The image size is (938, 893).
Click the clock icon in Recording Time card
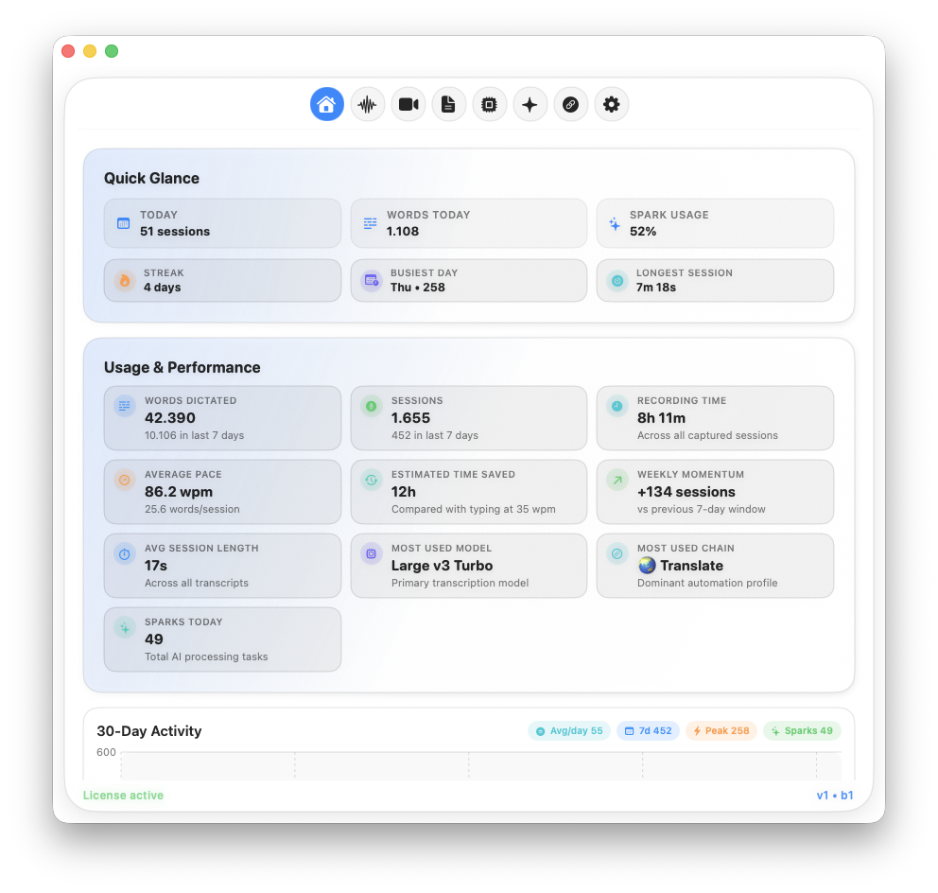point(617,406)
